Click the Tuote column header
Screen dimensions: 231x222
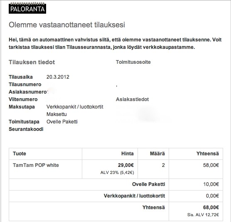20,154
